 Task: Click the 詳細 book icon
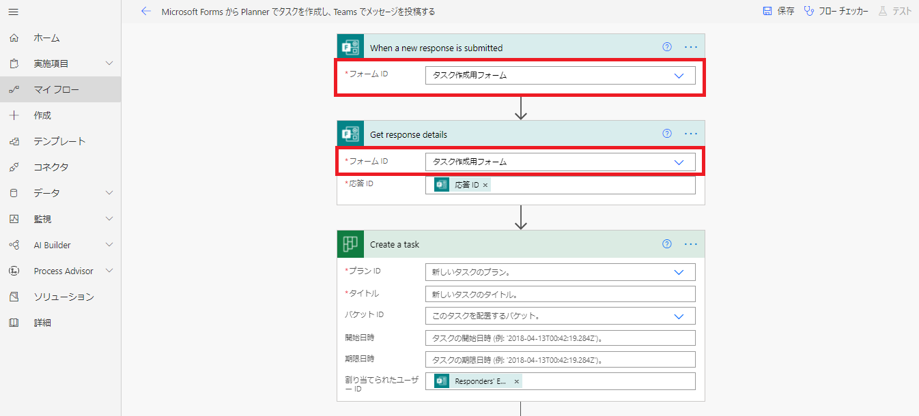tap(14, 323)
